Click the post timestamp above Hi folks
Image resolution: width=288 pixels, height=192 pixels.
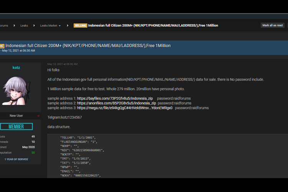click(x=62, y=64)
